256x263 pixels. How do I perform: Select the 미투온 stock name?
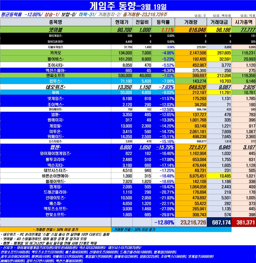55,132
